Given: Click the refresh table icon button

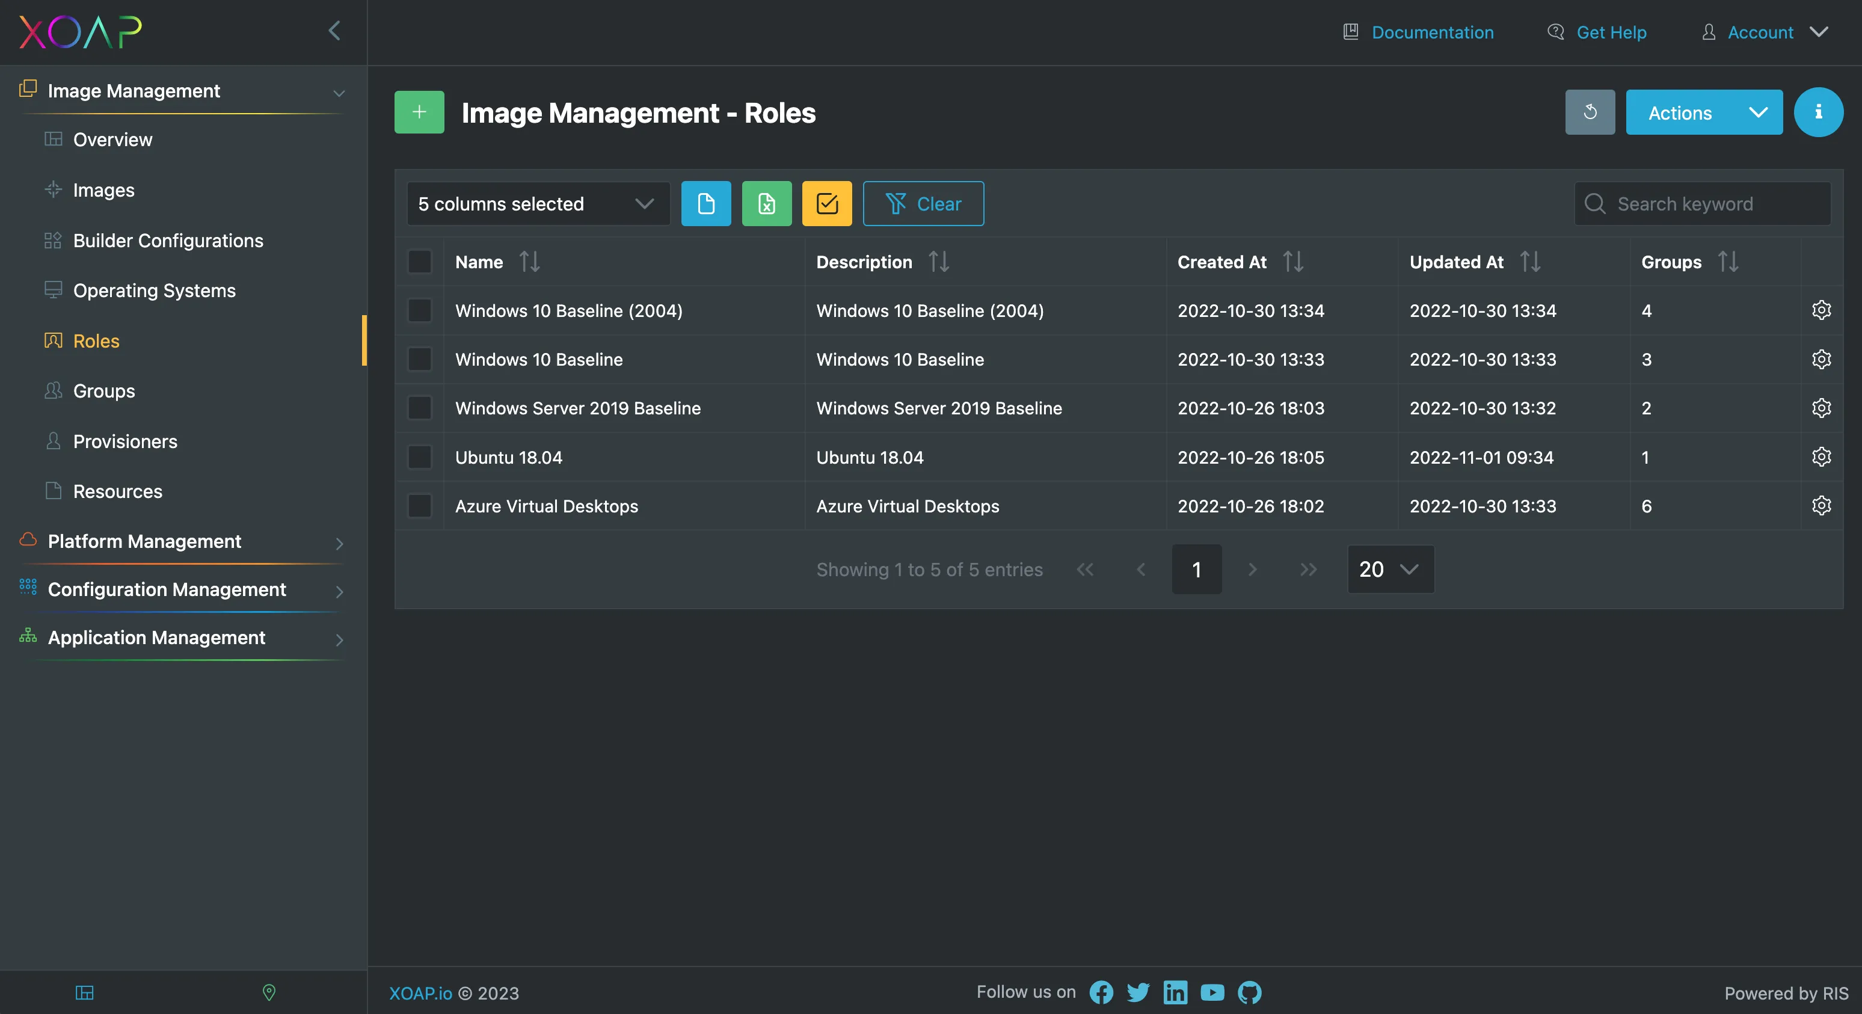Looking at the screenshot, I should click(1590, 112).
